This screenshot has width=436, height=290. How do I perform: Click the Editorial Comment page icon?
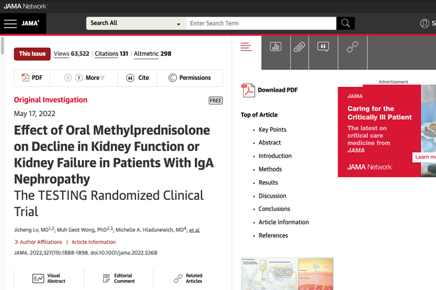pos(106,278)
